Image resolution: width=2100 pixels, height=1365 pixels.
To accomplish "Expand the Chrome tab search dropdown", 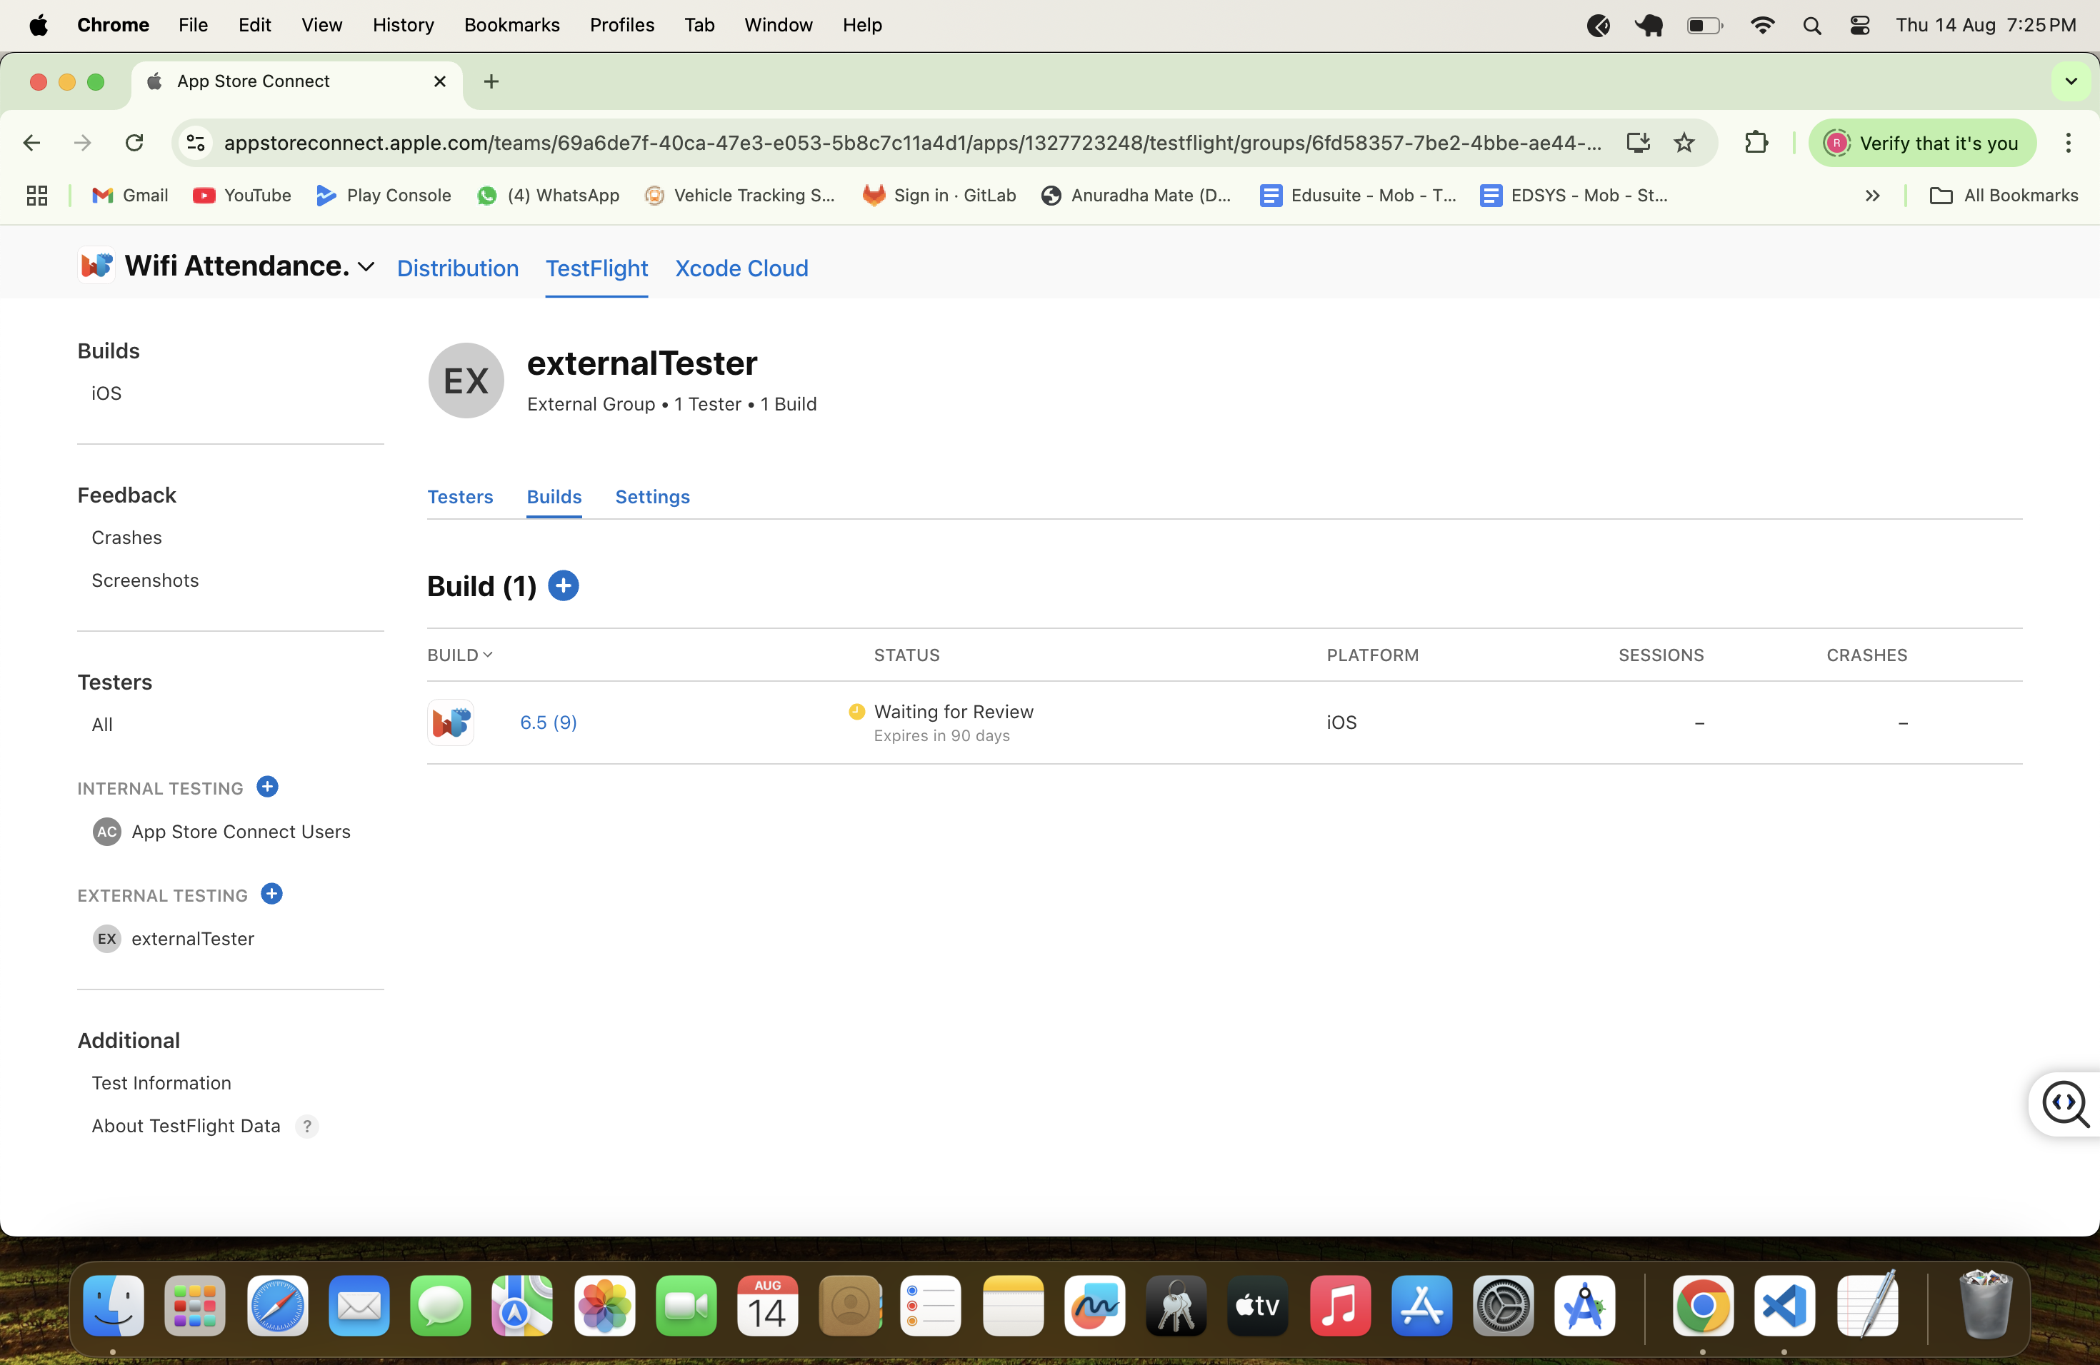I will point(2070,81).
